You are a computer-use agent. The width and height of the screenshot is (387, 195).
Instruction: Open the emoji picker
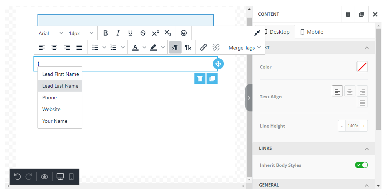pos(184,33)
